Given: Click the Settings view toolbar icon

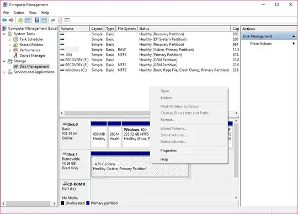Looking at the screenshot, I should [x=67, y=20].
